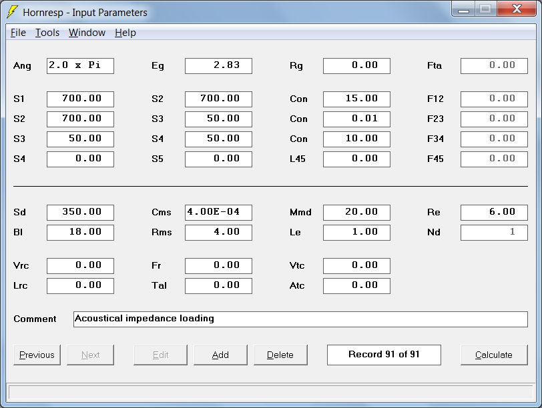Click the Record 91 of 91 indicator

tap(384, 355)
